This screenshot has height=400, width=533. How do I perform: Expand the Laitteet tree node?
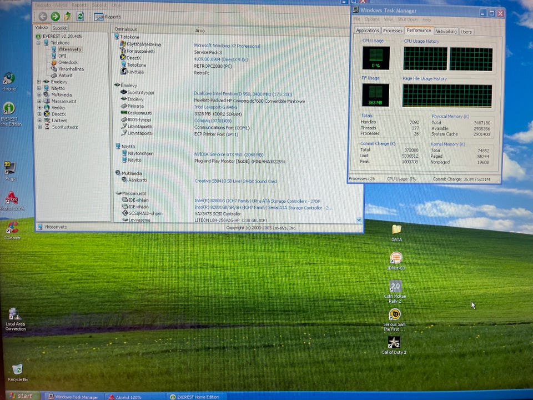[x=39, y=121]
